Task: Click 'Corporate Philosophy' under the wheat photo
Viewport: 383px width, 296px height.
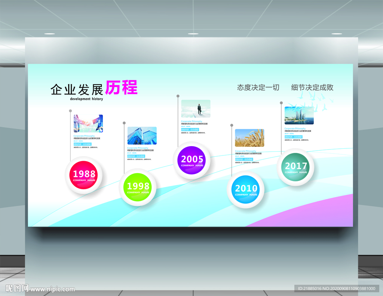Action: 245,151
